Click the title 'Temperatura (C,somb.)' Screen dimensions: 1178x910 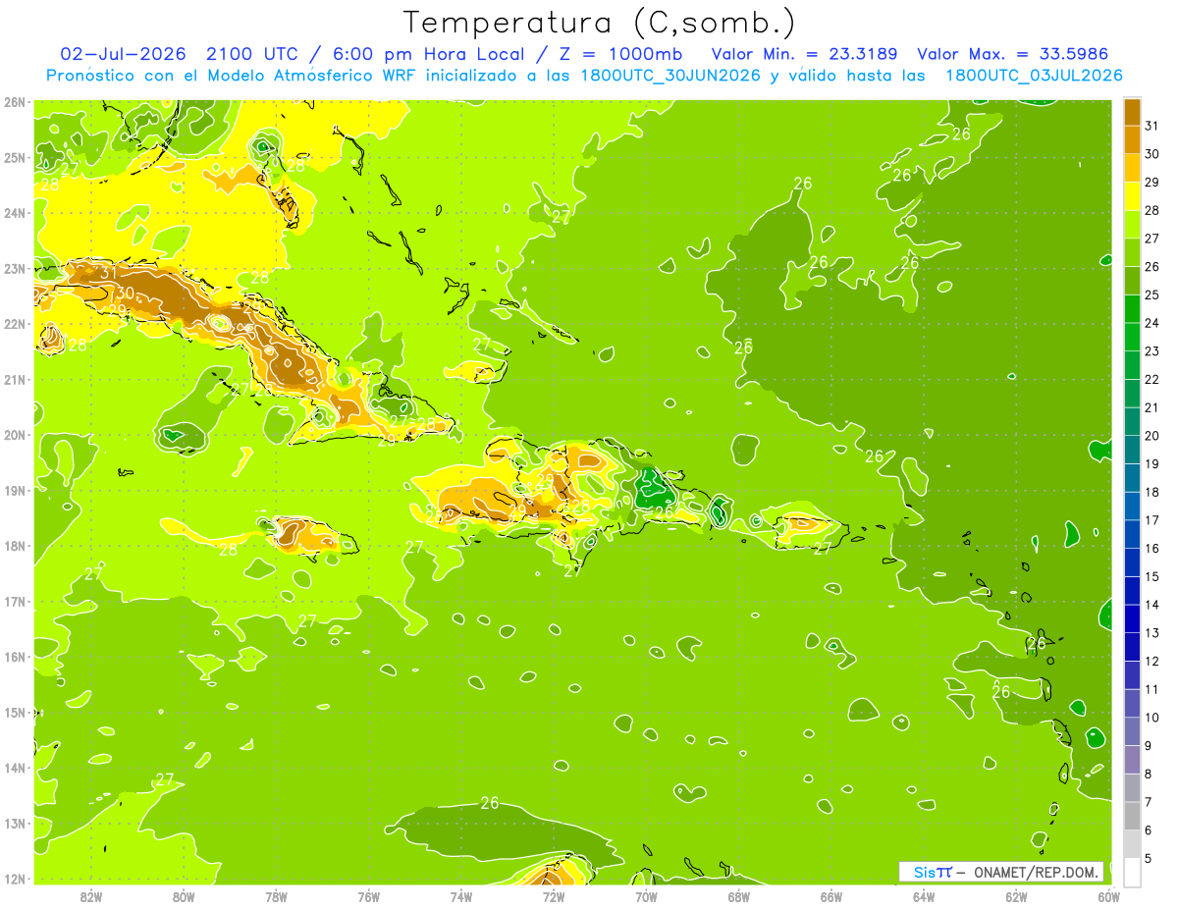[x=600, y=23]
